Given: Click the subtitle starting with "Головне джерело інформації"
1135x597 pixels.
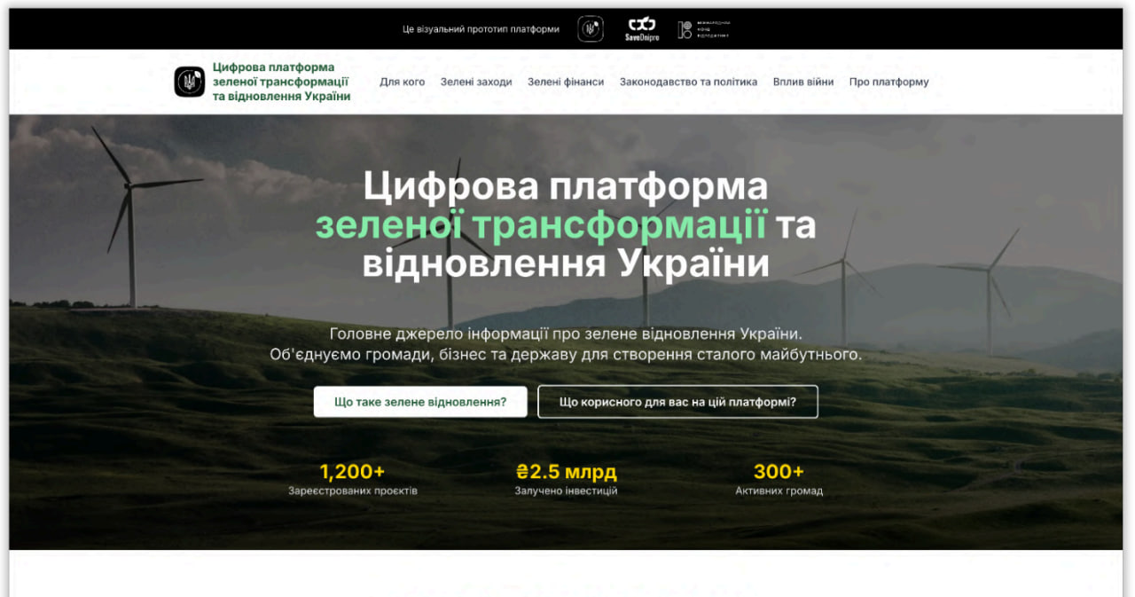Looking at the screenshot, I should [566, 334].
